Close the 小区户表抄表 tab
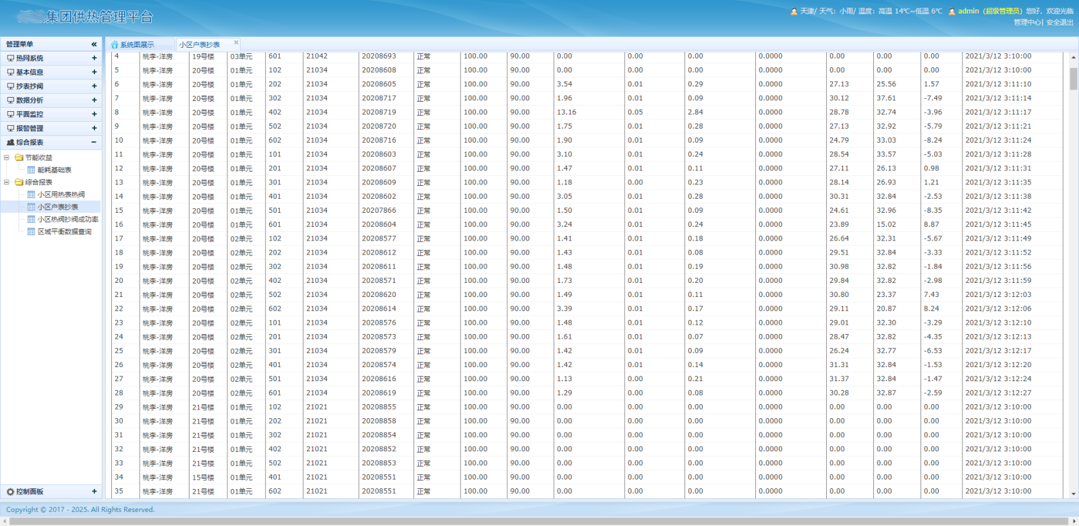The width and height of the screenshot is (1079, 526). [x=235, y=43]
